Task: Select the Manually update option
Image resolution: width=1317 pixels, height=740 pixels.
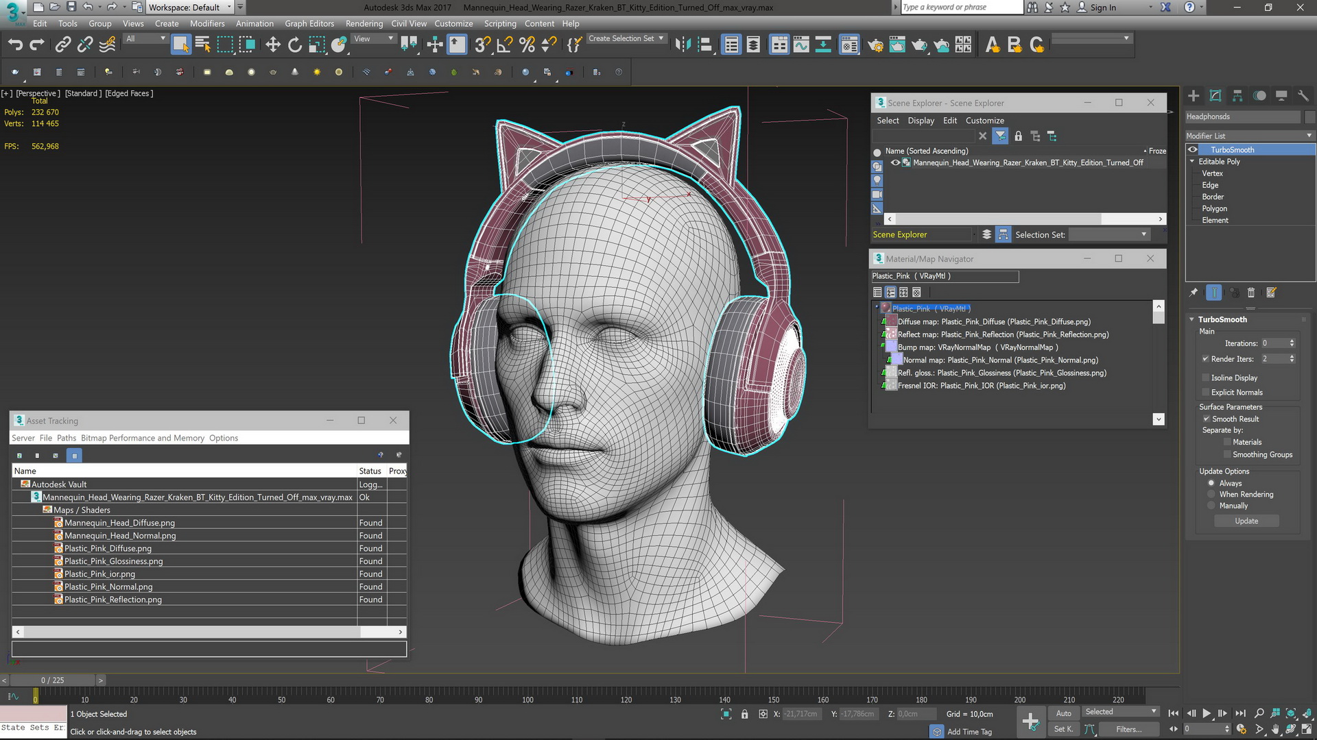Action: [x=1211, y=506]
